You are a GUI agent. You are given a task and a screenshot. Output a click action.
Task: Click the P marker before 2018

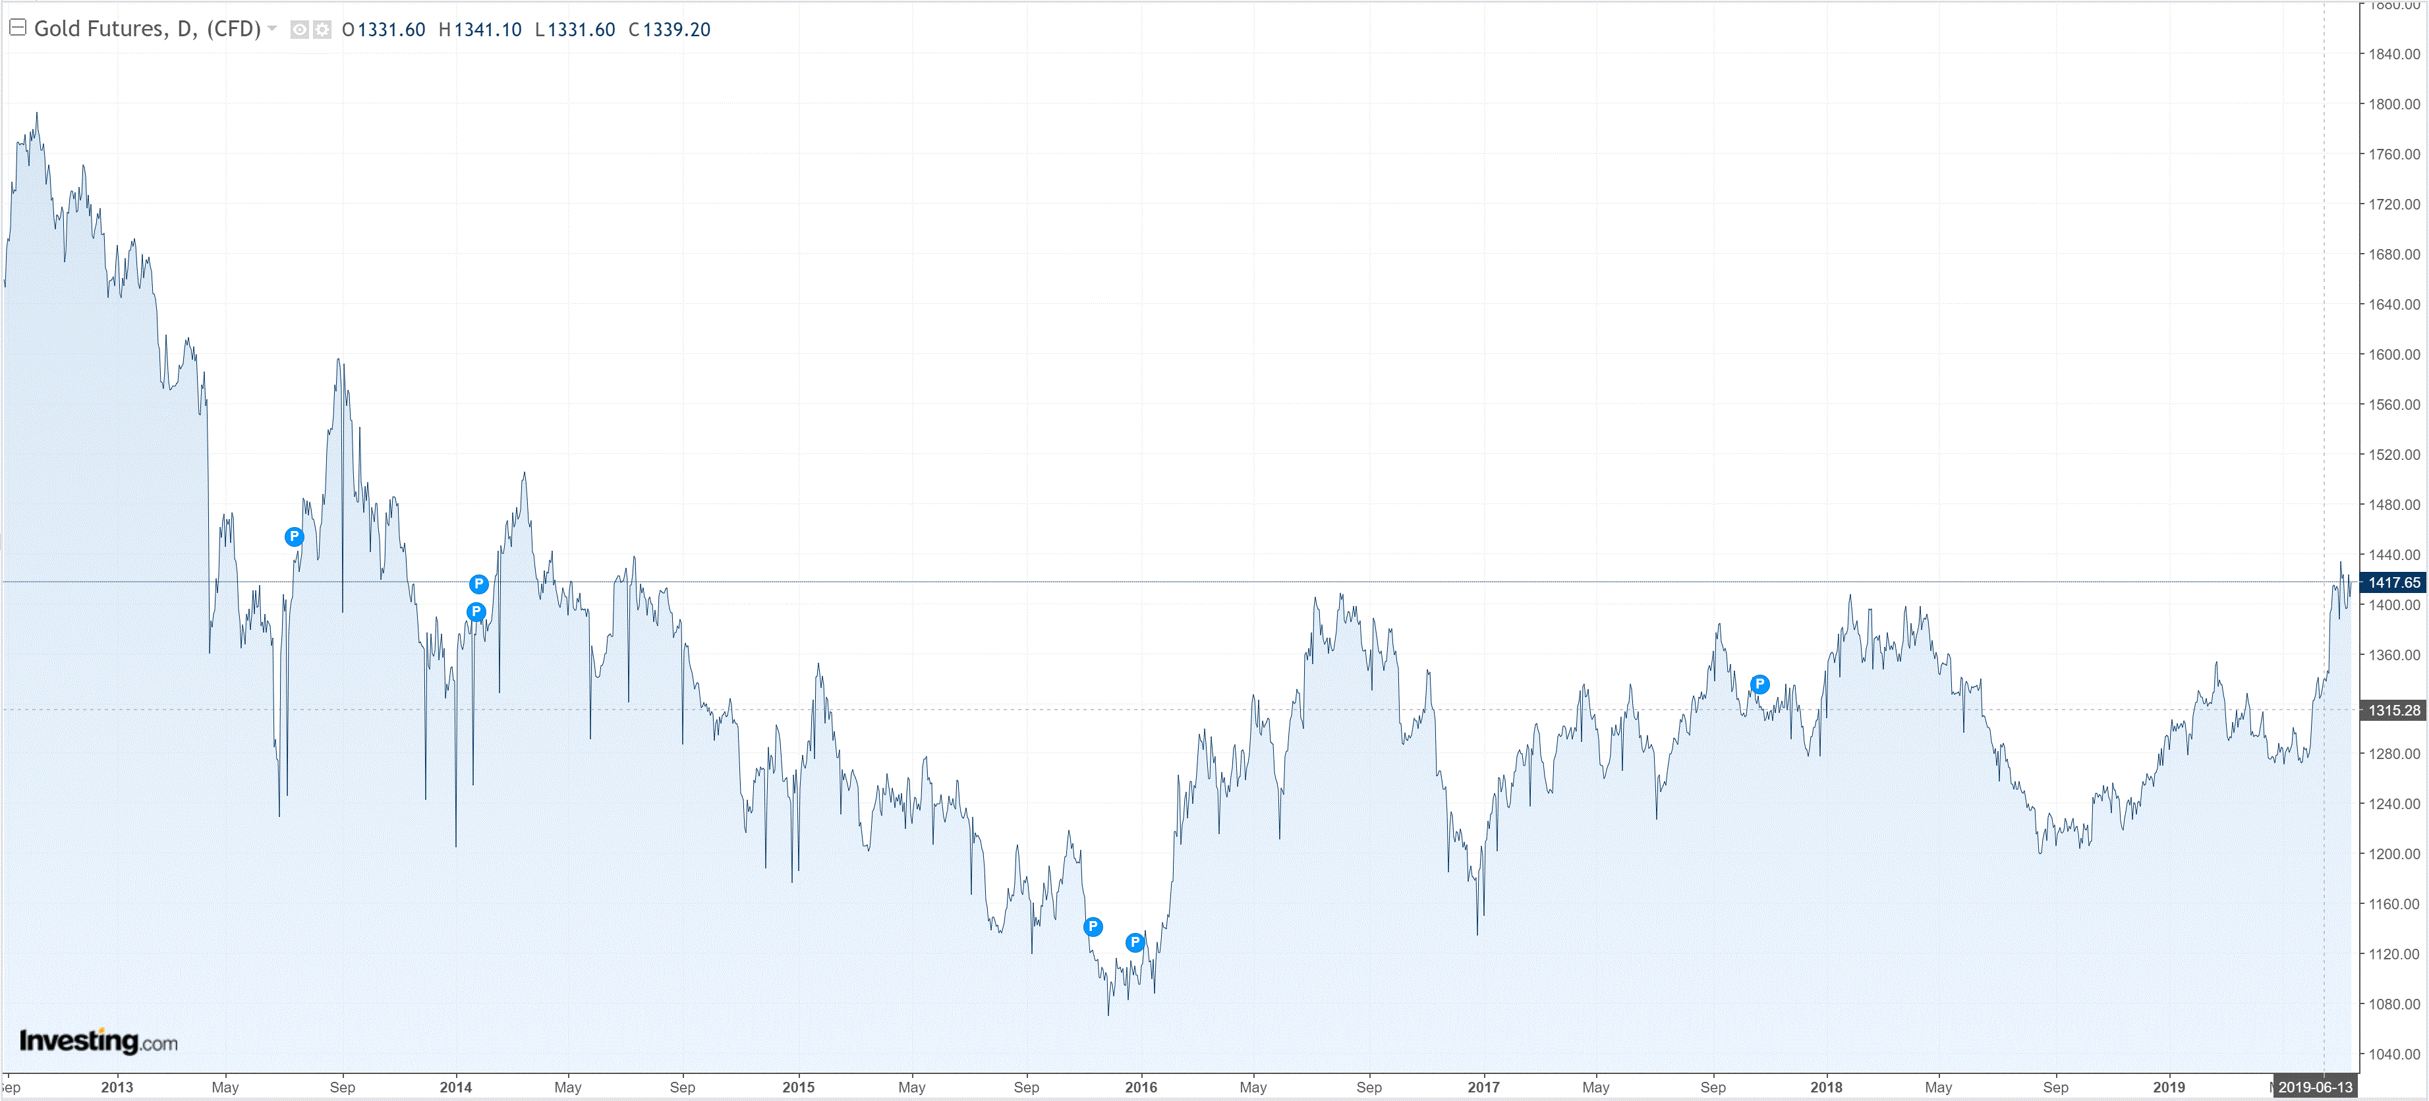coord(1759,685)
